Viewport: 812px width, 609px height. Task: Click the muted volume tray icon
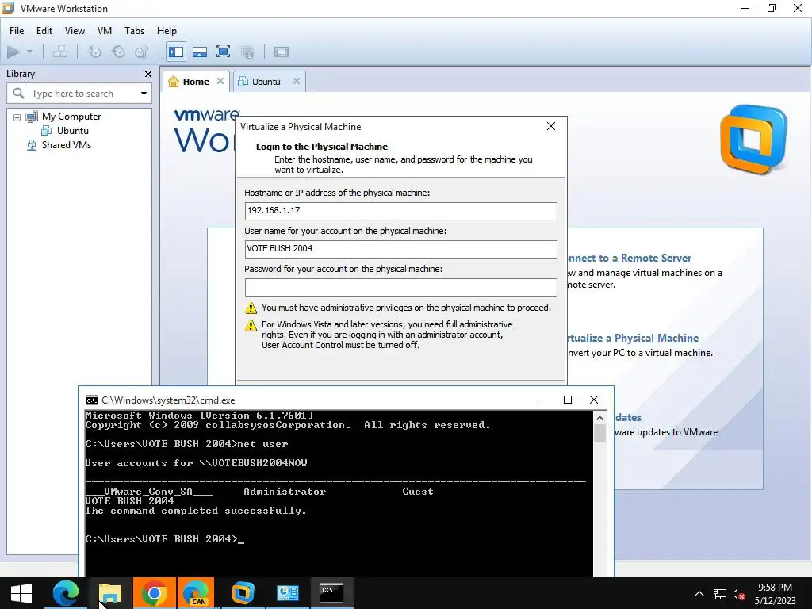[x=739, y=595]
